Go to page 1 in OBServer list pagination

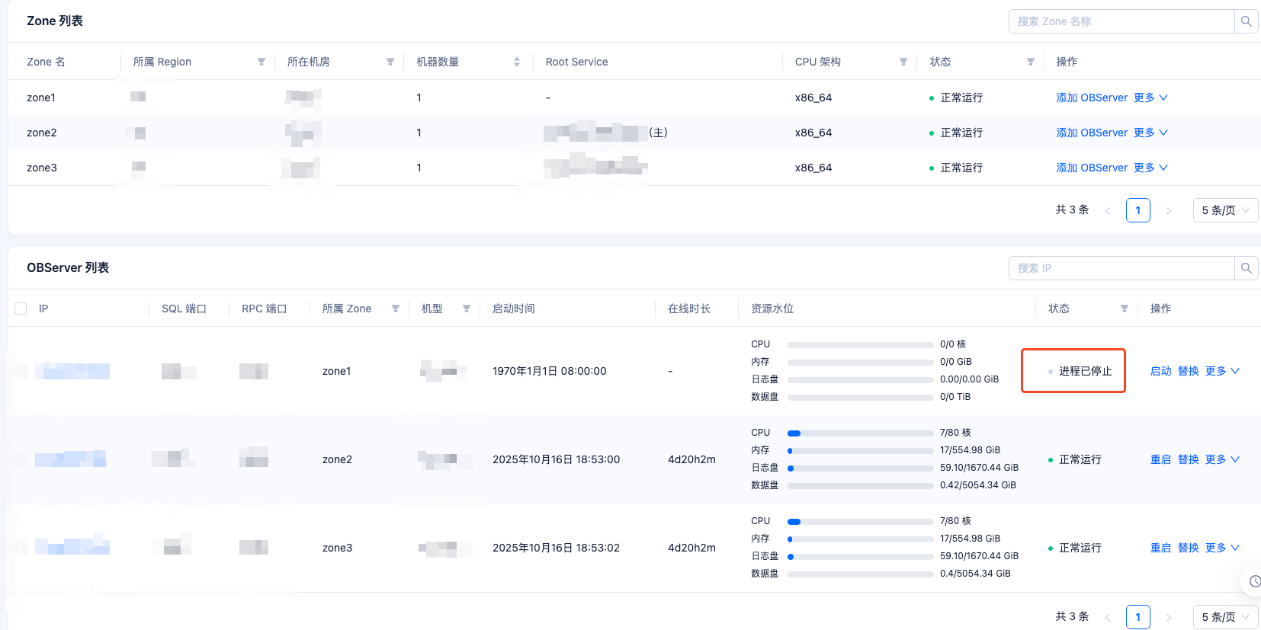click(x=1137, y=617)
